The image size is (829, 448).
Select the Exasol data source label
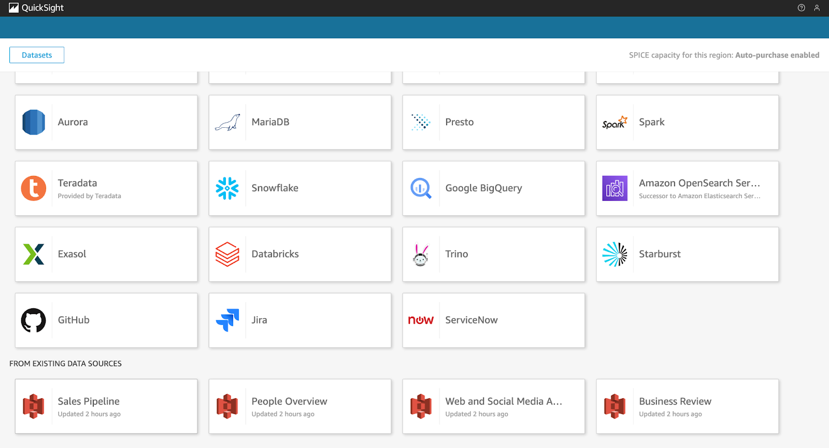[x=72, y=254]
